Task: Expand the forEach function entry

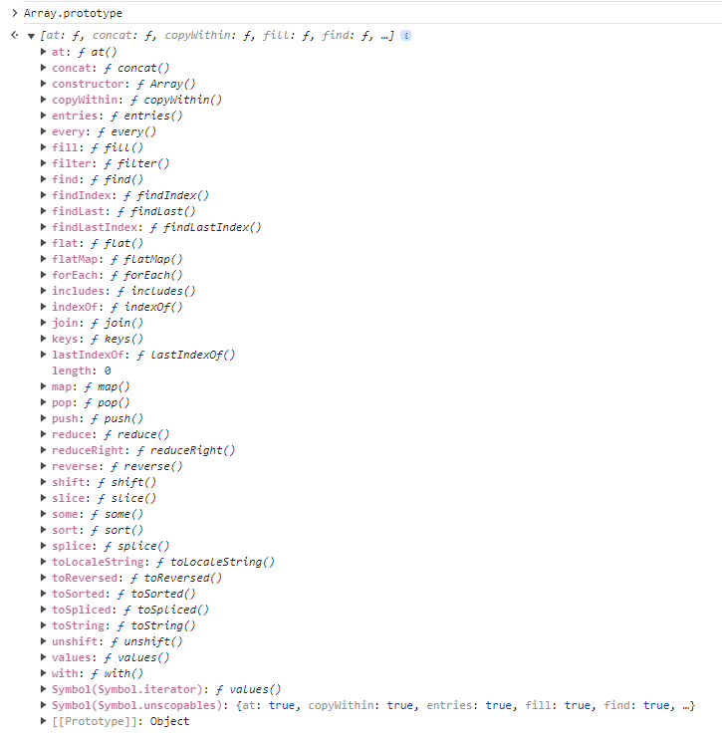Action: 44,275
